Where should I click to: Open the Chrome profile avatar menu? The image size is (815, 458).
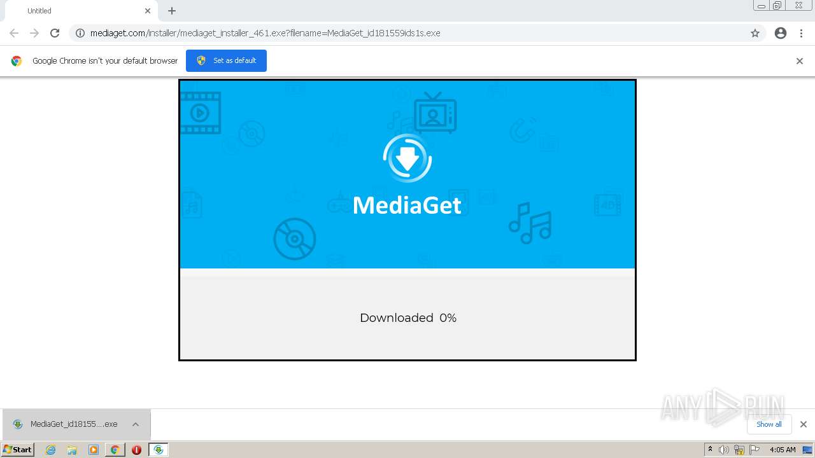781,33
